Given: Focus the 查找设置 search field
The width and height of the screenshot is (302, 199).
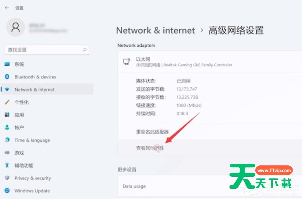Looking at the screenshot, I should click(x=47, y=50).
